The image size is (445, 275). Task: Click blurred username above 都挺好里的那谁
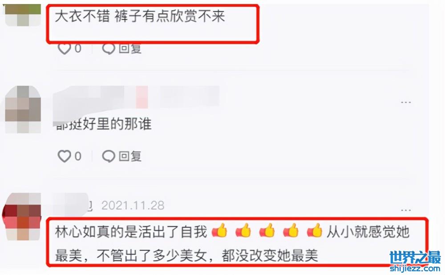coord(136,97)
